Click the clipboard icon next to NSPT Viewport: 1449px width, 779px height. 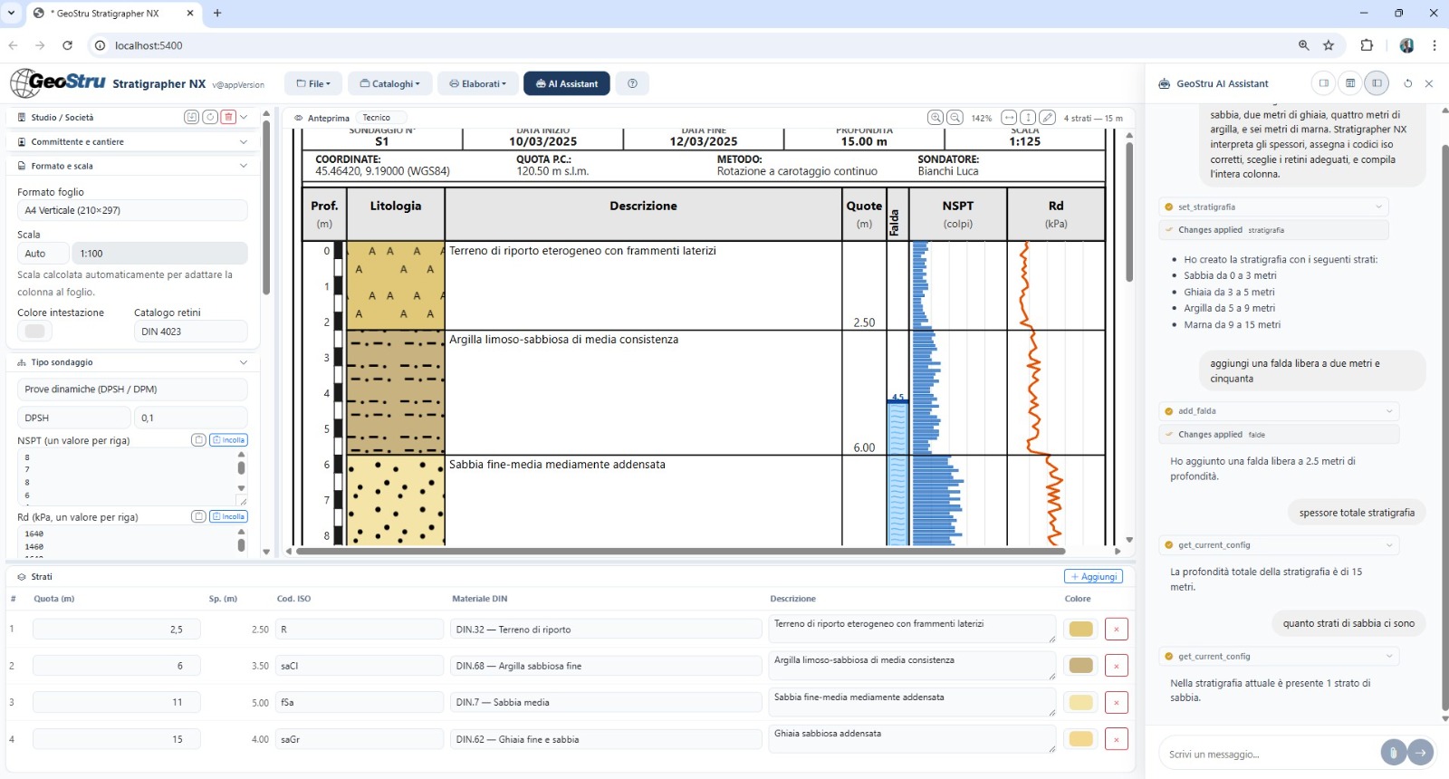(198, 440)
